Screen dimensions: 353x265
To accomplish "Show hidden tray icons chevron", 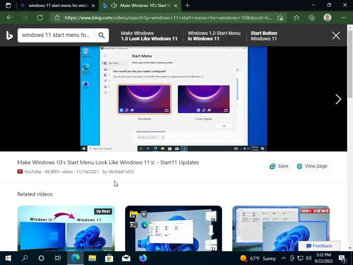I will 284,258.
